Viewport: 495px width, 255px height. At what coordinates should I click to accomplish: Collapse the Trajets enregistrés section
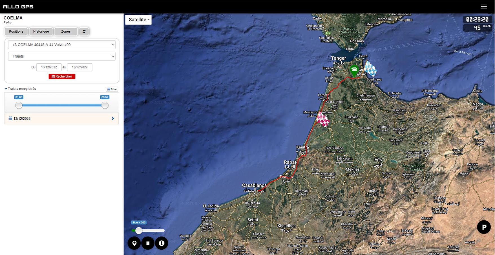tap(6, 89)
